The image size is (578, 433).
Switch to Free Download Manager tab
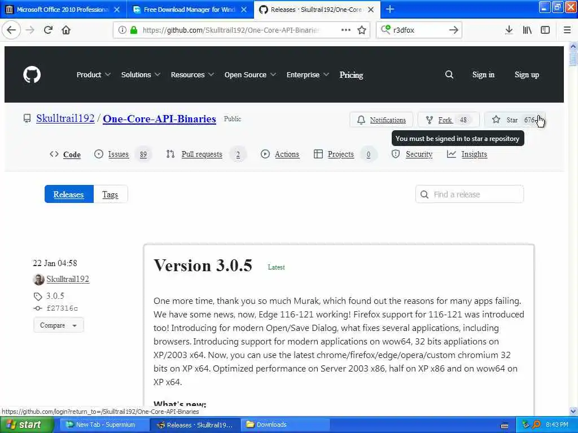(190, 10)
